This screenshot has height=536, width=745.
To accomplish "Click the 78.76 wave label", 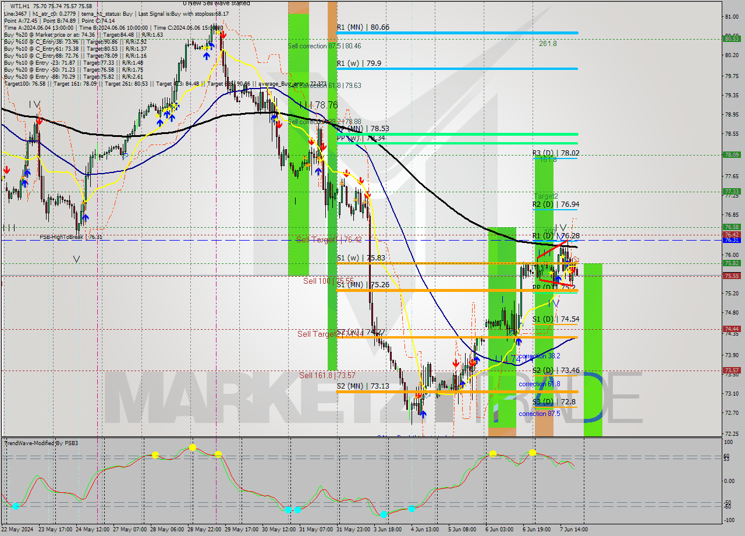I will coord(326,105).
